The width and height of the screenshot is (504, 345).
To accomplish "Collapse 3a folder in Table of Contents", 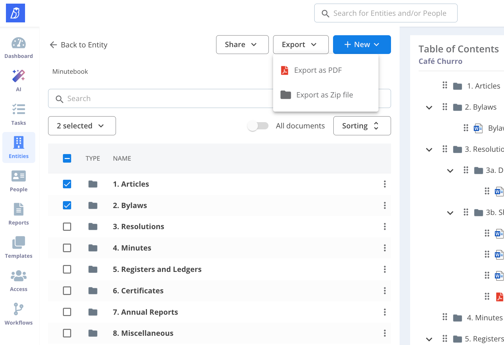I will (x=450, y=171).
